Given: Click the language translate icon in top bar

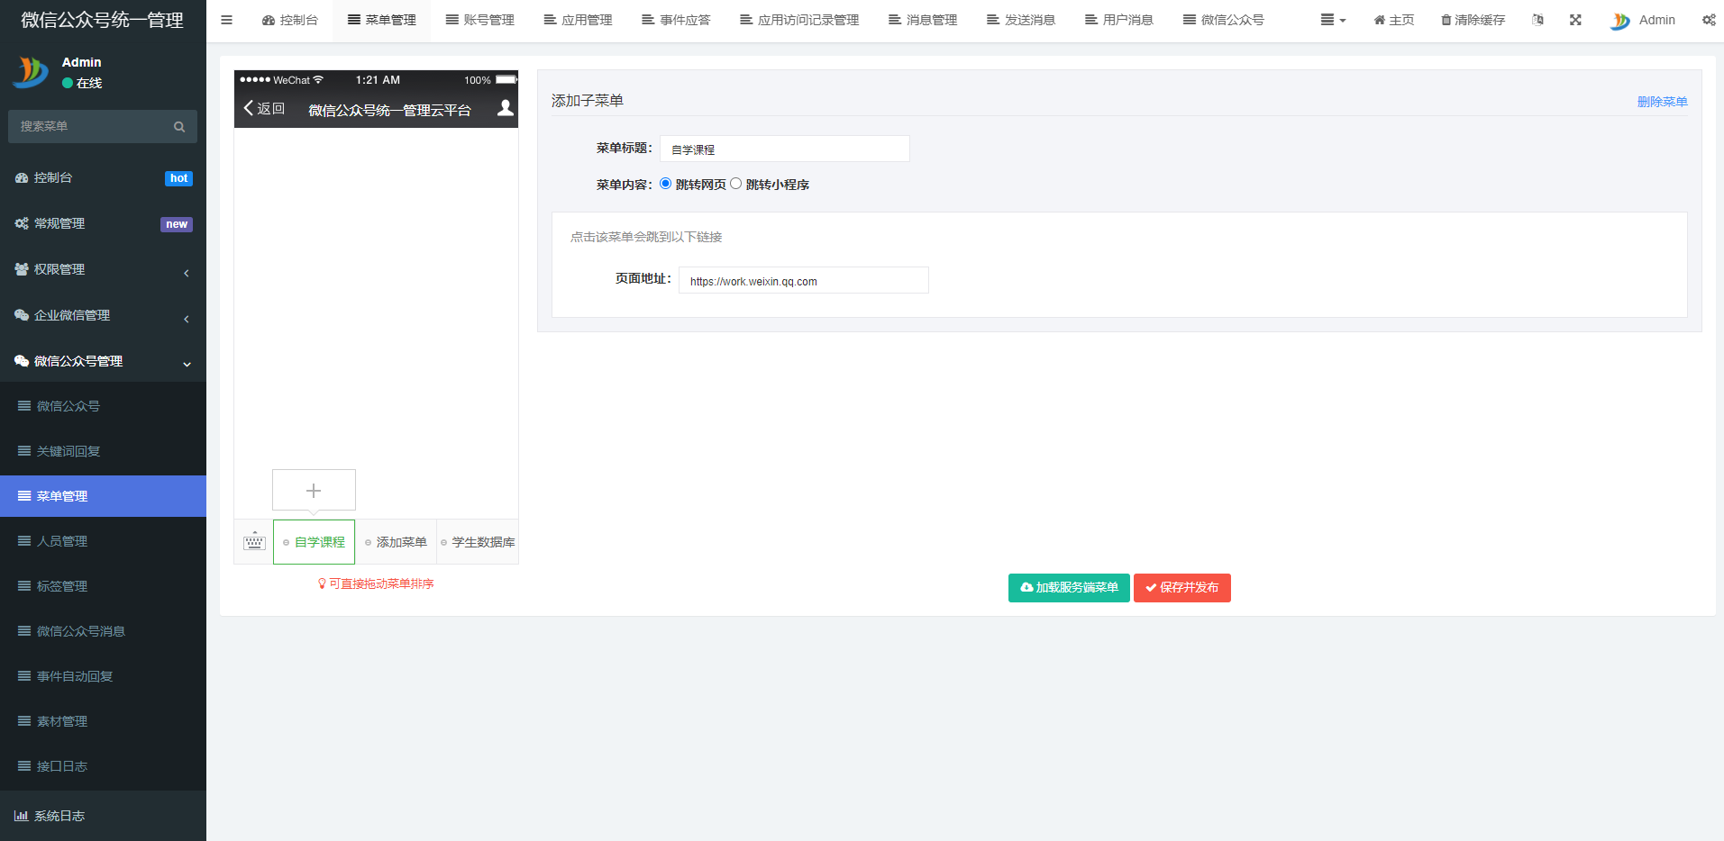Looking at the screenshot, I should tap(1537, 20).
